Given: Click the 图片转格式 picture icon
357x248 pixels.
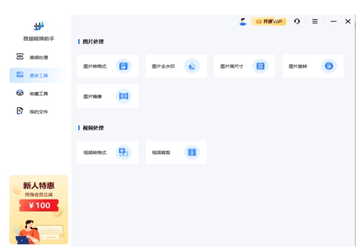Looking at the screenshot, I should [123, 66].
